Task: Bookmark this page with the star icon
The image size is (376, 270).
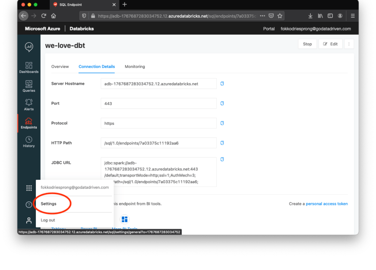Action: click(279, 16)
